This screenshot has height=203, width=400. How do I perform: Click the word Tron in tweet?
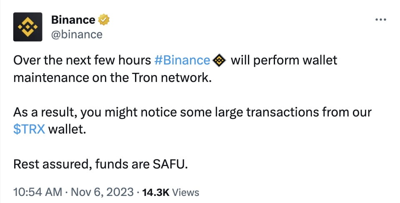[x=145, y=78]
